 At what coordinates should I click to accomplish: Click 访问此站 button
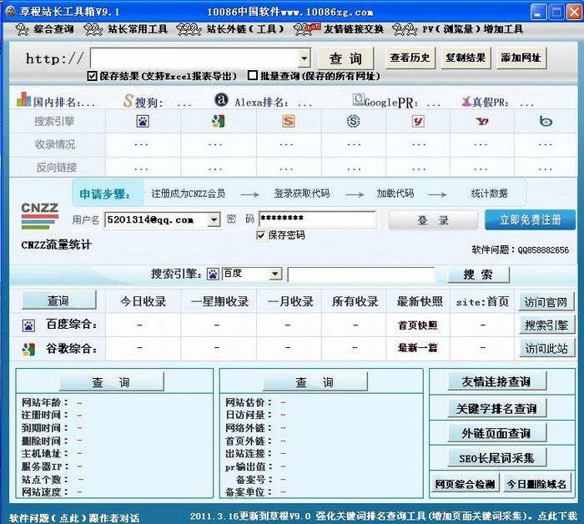pos(546,349)
